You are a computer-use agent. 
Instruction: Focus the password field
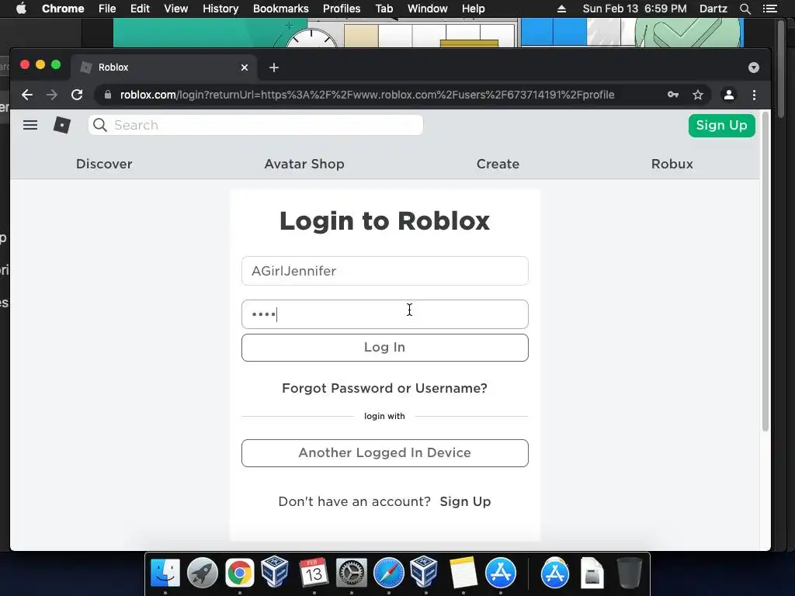tap(385, 314)
